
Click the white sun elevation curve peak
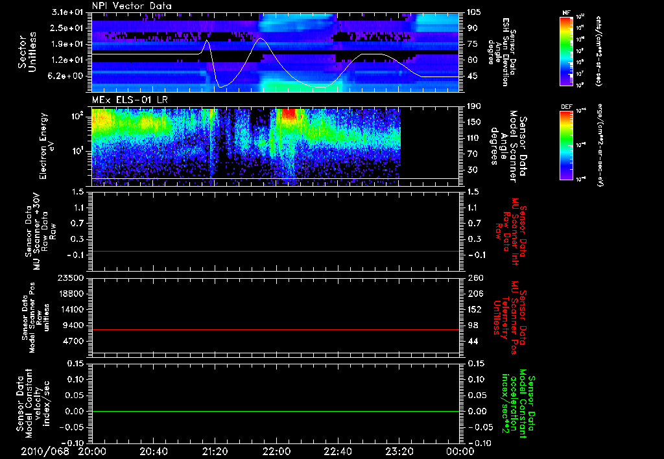(261, 38)
